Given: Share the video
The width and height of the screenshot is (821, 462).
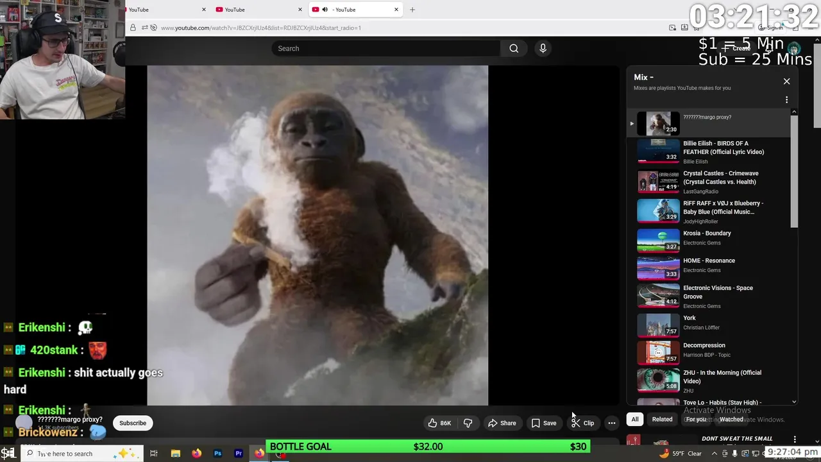Looking at the screenshot, I should click(502, 423).
